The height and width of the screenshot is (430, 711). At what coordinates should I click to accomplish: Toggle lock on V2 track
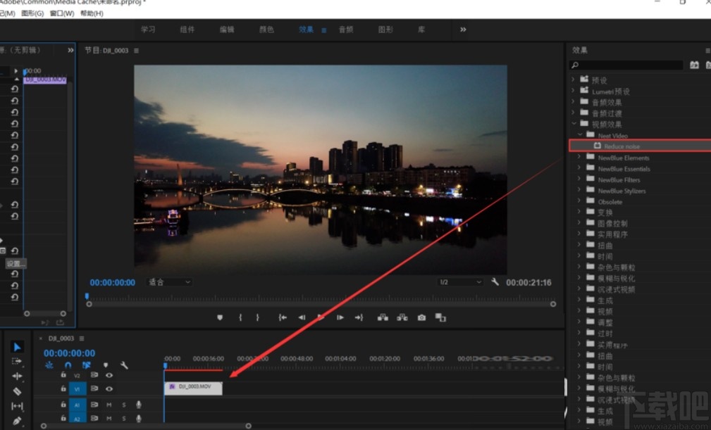point(63,375)
